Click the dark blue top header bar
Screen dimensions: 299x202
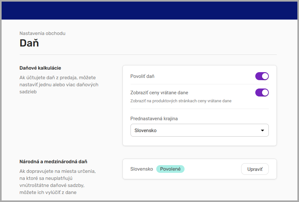[149, 10]
